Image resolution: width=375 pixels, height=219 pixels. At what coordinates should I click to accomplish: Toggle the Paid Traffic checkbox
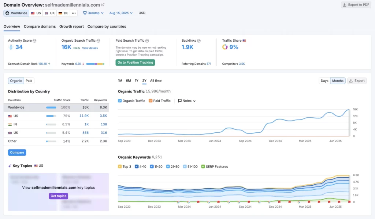tap(151, 101)
